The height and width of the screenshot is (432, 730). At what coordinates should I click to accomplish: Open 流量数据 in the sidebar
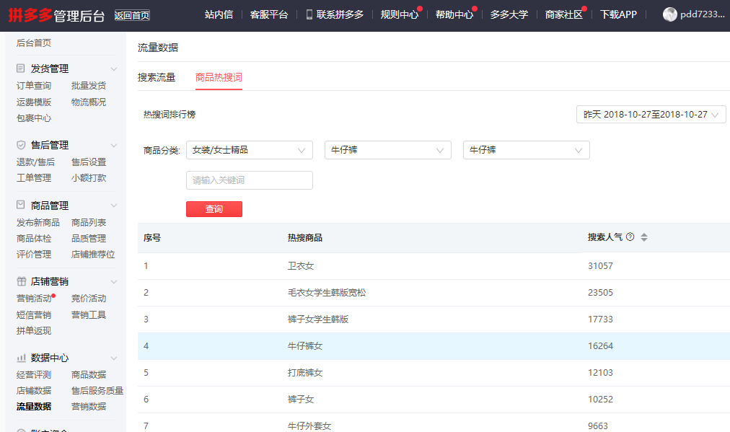click(33, 406)
